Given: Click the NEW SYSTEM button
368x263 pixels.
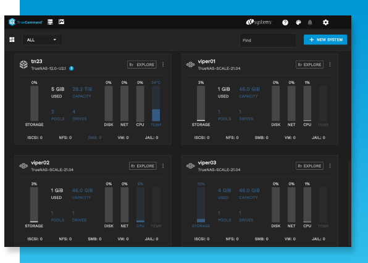Looking at the screenshot, I should coord(325,40).
